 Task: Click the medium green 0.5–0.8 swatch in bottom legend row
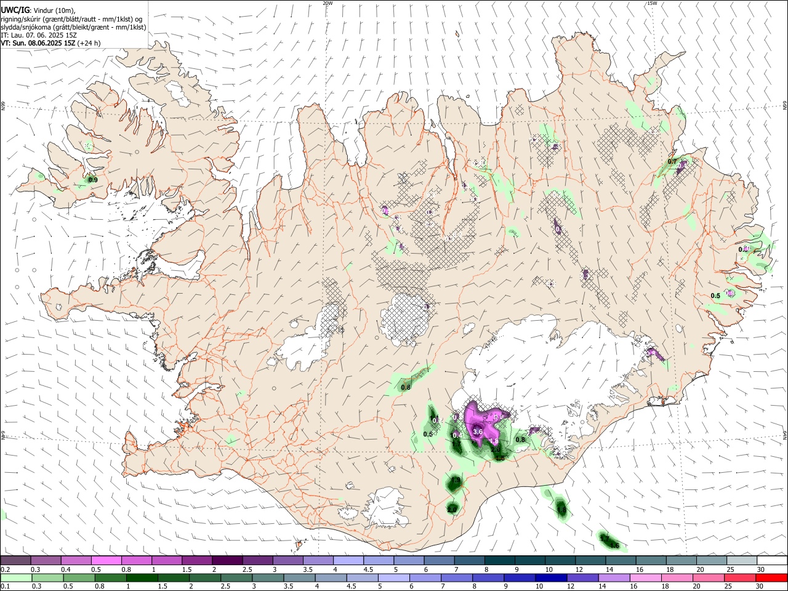[x=79, y=577]
